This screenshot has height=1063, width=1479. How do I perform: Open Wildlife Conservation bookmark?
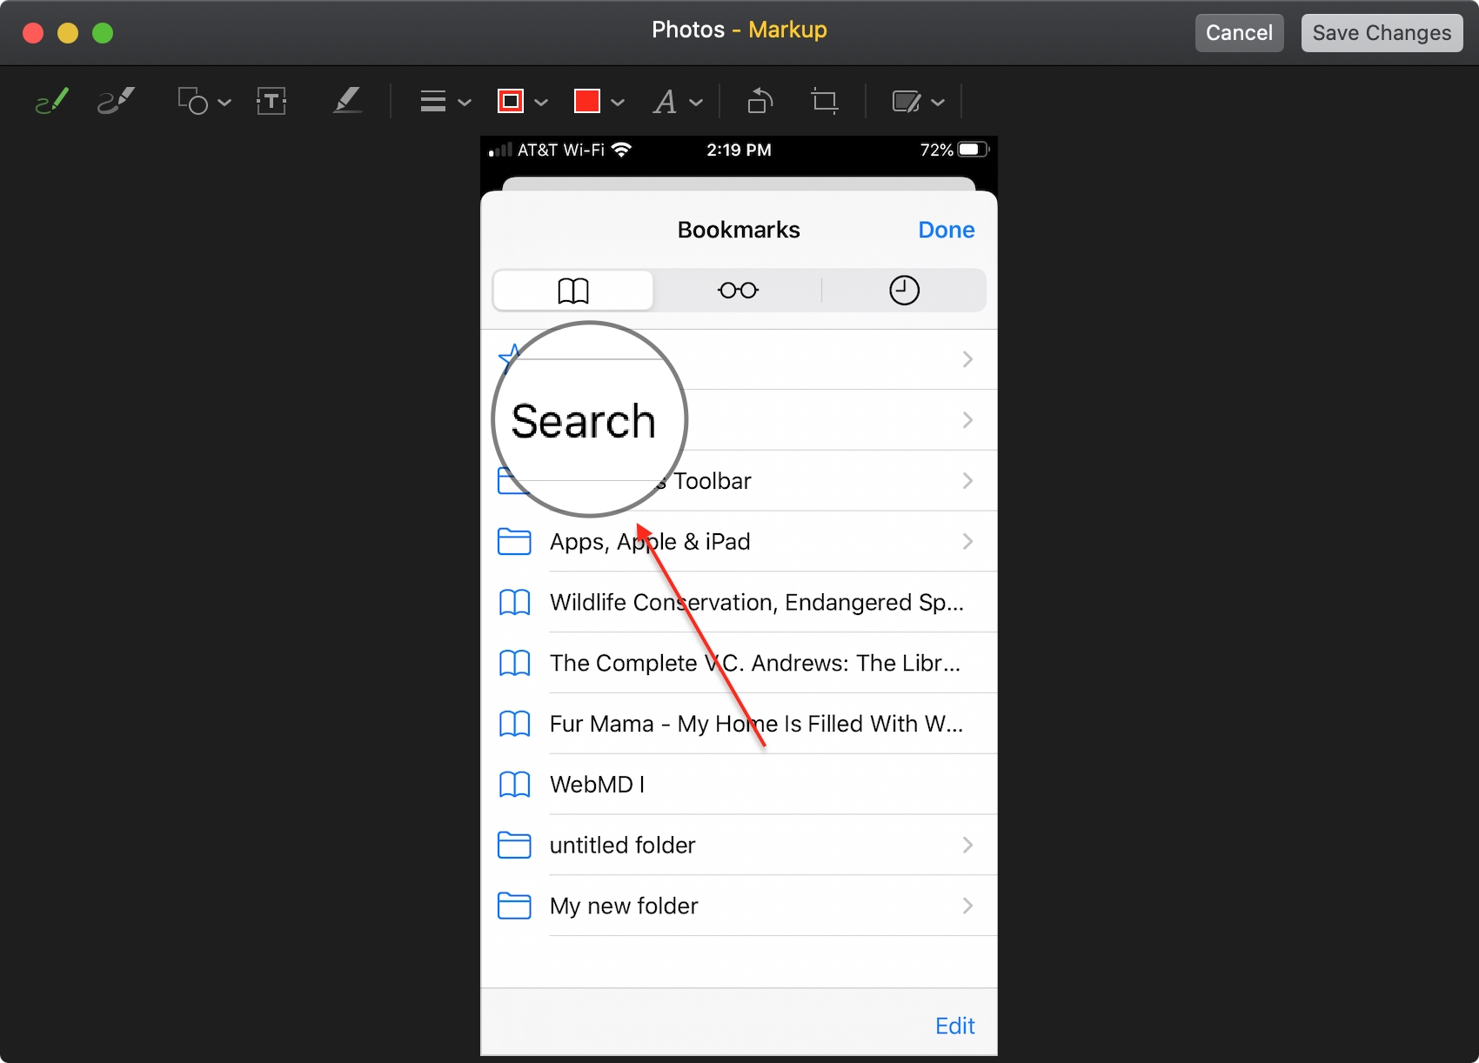click(x=739, y=603)
